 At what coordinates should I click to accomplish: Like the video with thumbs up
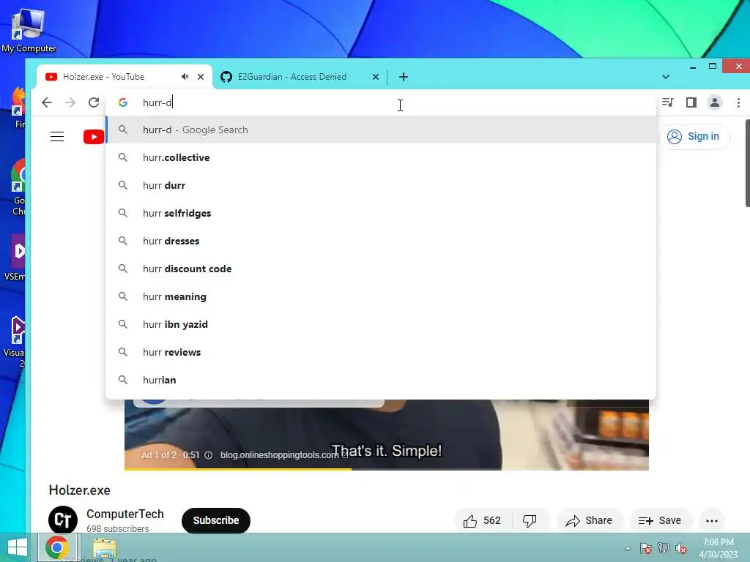pyautogui.click(x=483, y=520)
